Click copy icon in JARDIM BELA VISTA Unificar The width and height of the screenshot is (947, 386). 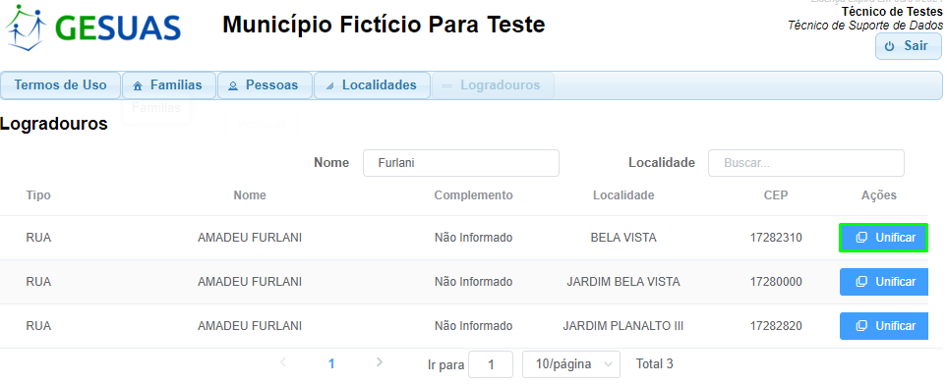pyautogui.click(x=861, y=282)
